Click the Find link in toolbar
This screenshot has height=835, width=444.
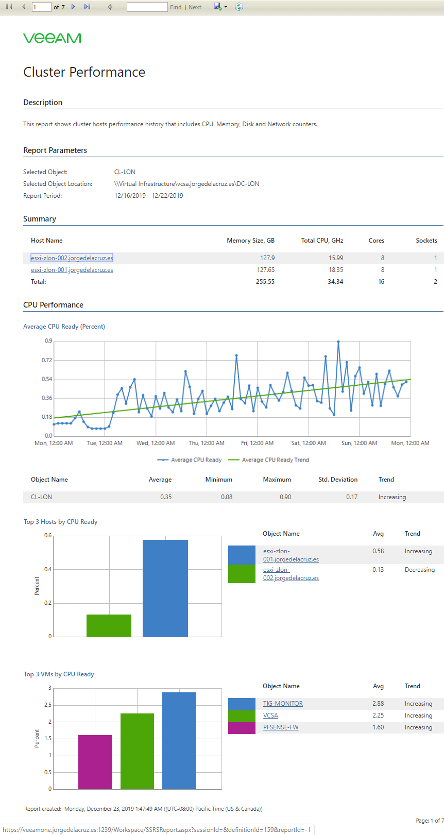click(x=176, y=7)
